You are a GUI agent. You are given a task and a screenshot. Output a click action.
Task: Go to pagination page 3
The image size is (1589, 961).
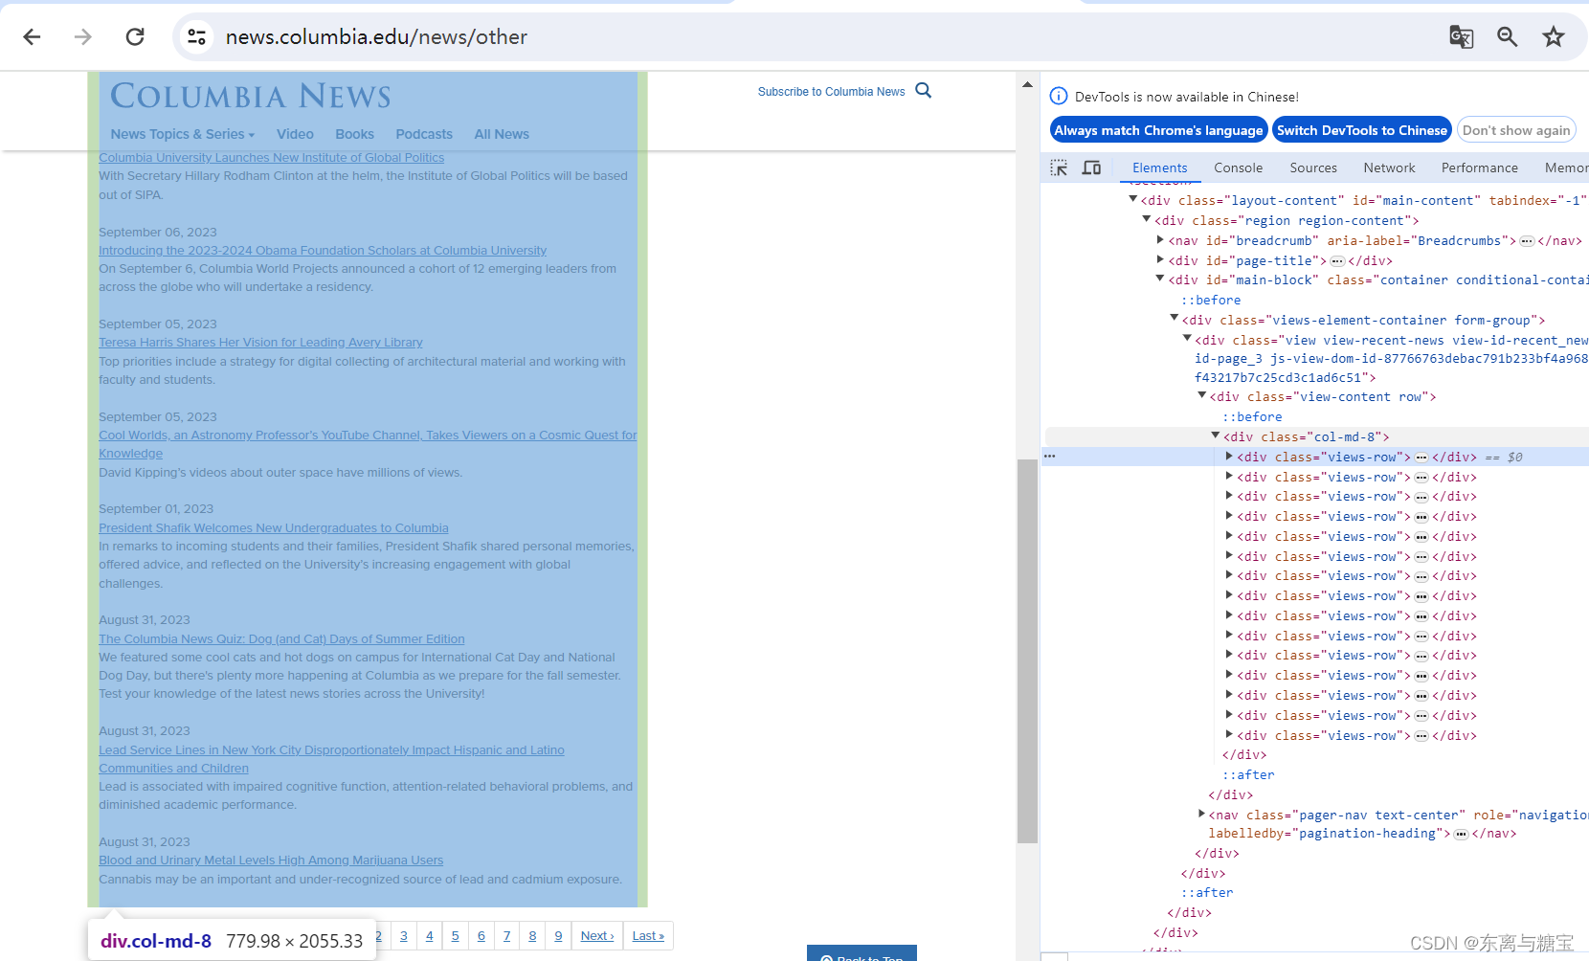coord(404,936)
